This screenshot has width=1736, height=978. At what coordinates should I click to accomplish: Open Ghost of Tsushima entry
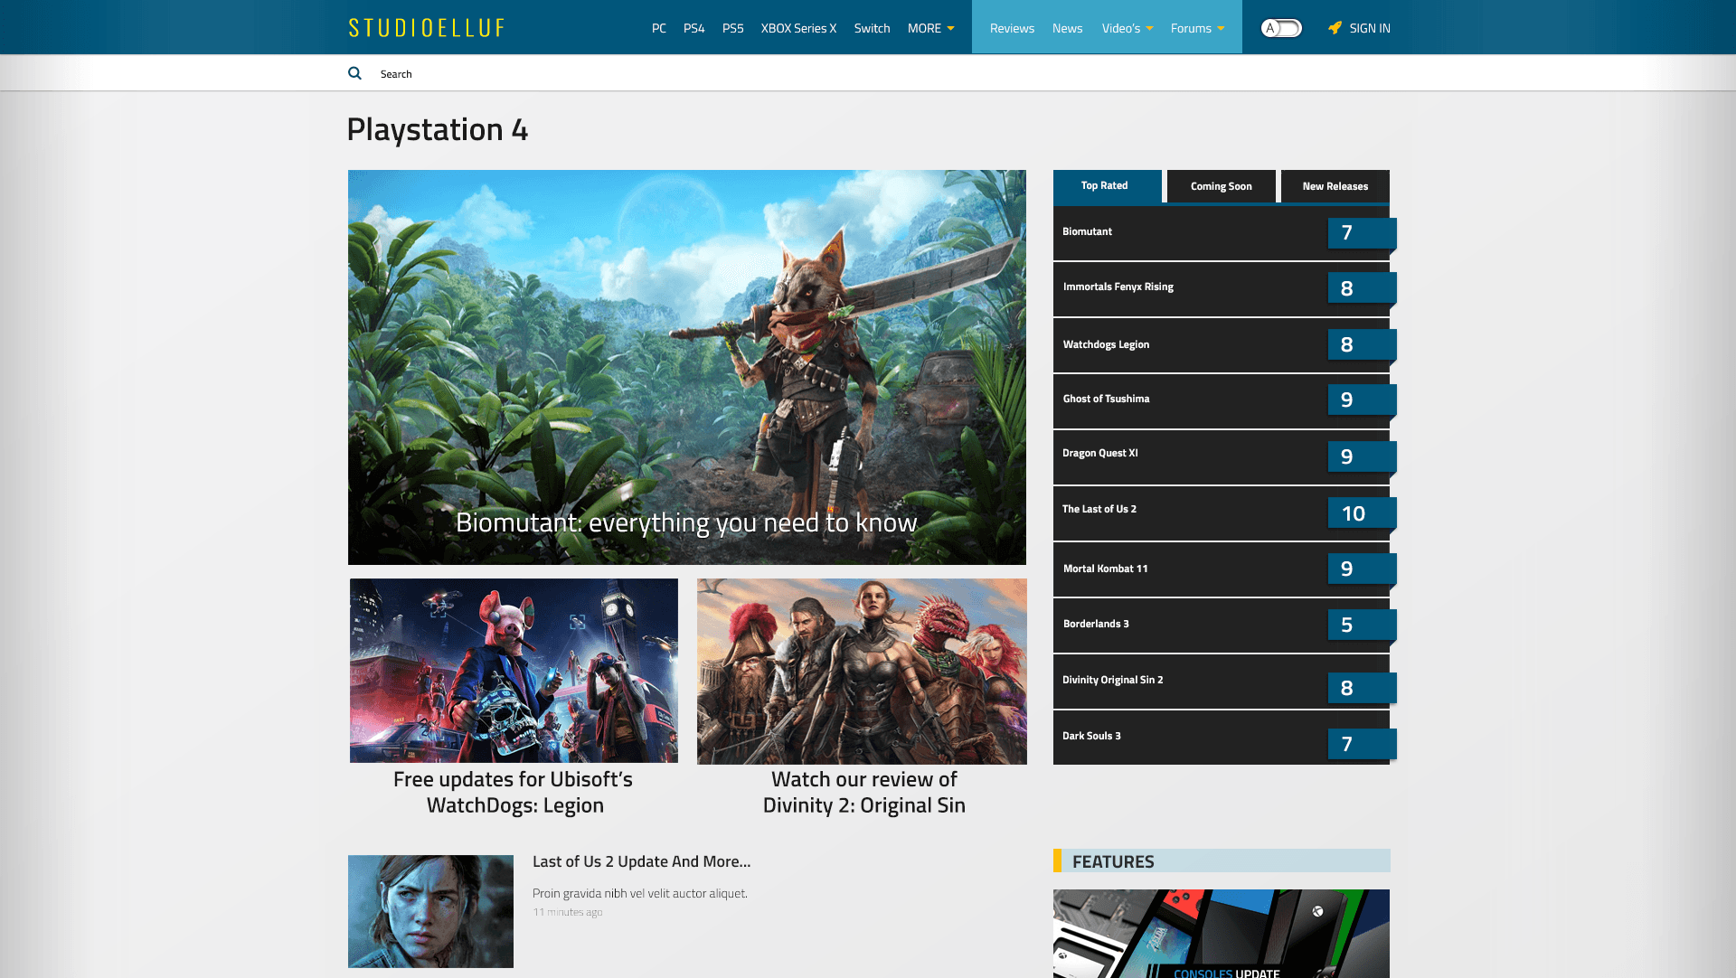(1222, 400)
